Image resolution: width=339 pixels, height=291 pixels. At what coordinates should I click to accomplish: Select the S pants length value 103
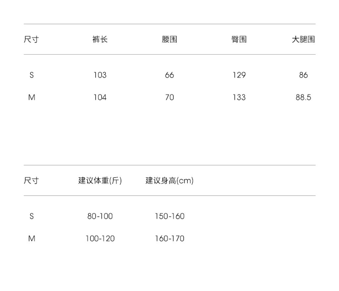pyautogui.click(x=100, y=75)
